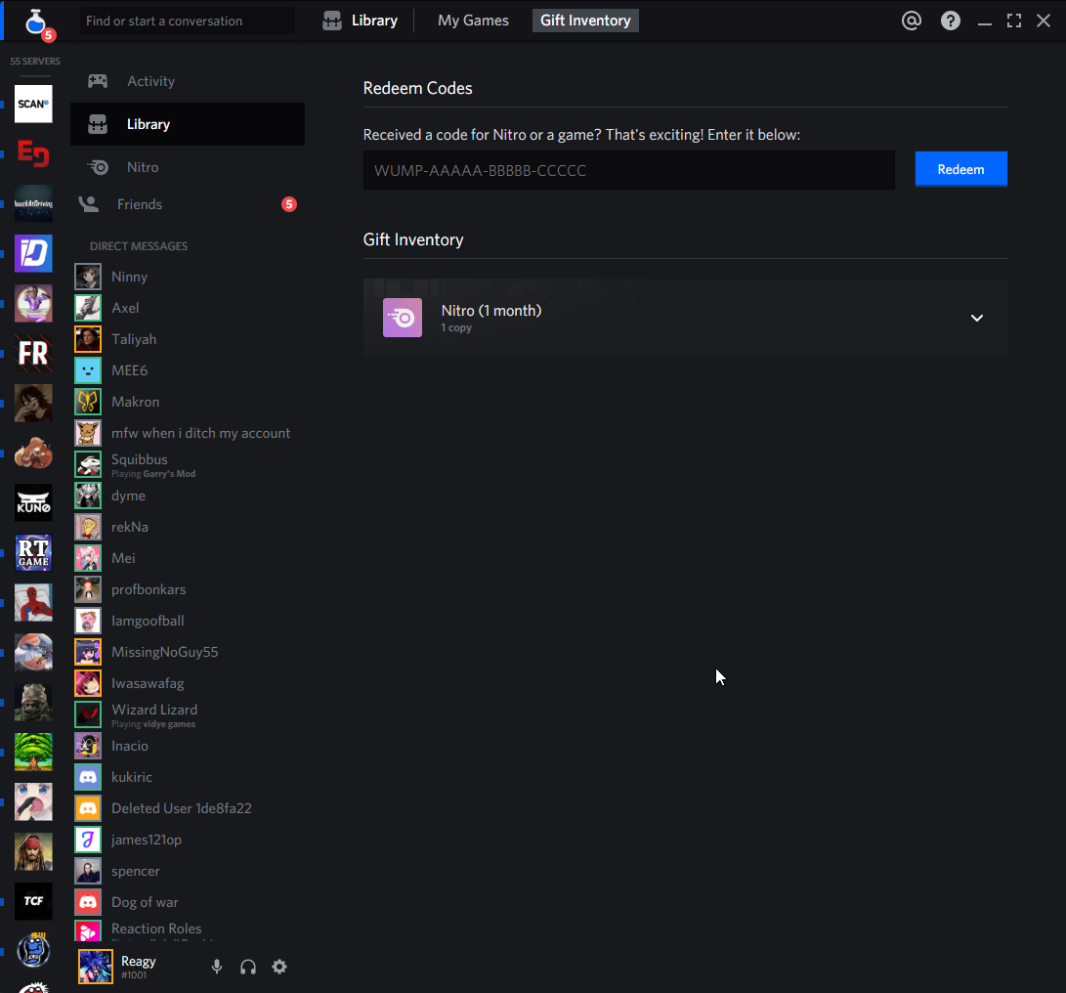1066x993 pixels.
Task: Click Reagy's user avatar
Action: click(x=95, y=967)
